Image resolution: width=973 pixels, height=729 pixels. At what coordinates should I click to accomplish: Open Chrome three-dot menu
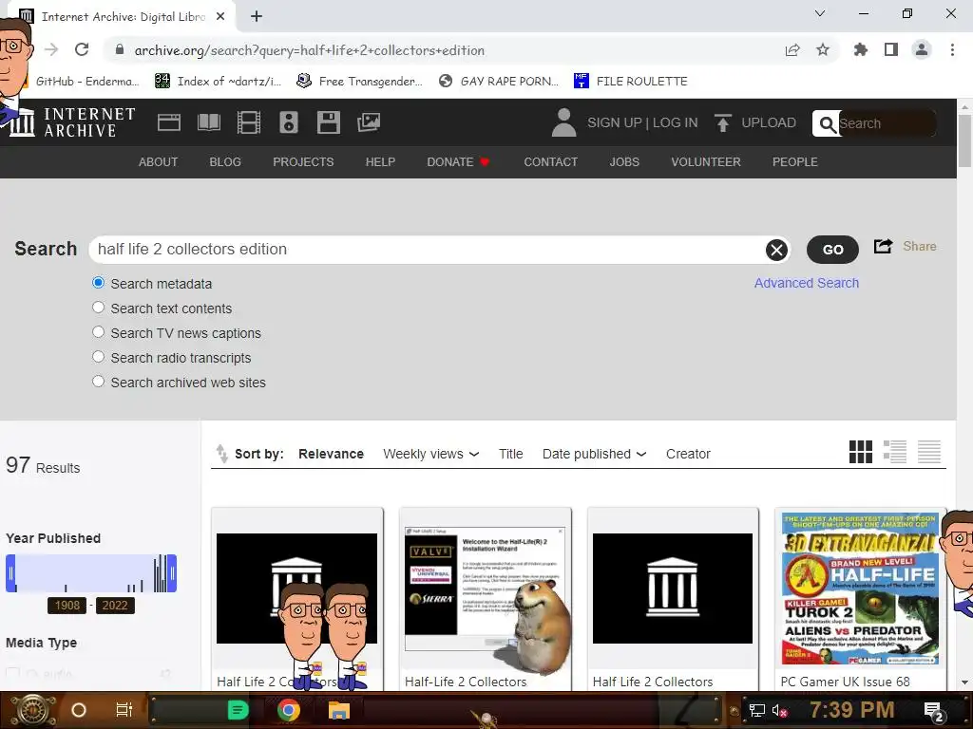pyautogui.click(x=952, y=49)
